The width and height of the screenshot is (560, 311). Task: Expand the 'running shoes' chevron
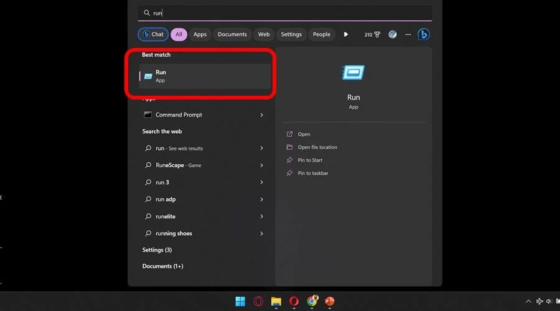(262, 233)
